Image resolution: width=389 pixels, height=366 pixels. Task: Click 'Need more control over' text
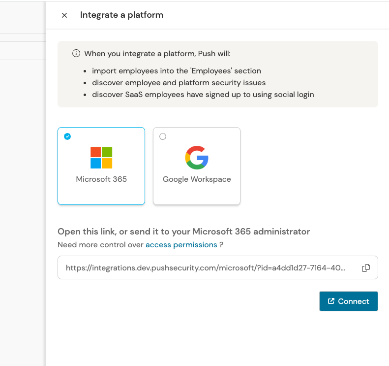point(100,245)
